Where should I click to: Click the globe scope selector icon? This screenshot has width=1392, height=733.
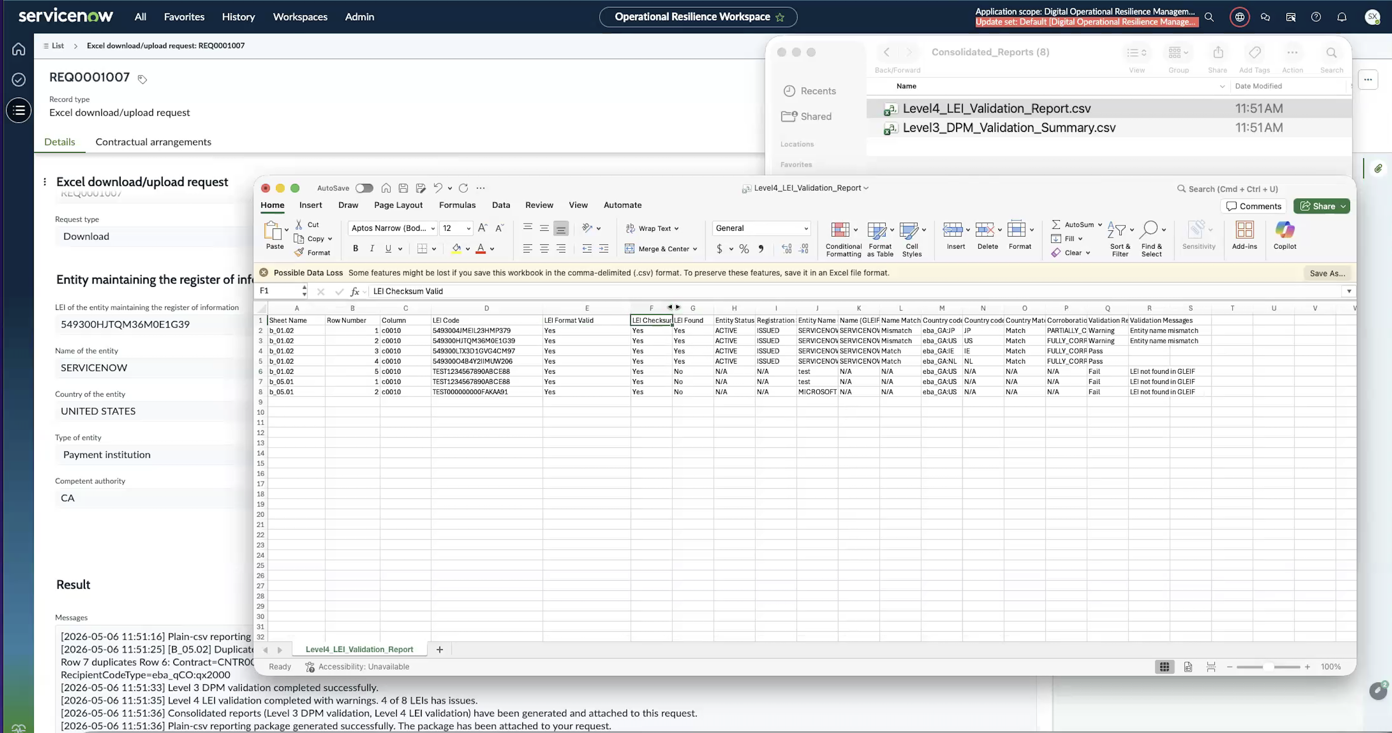tap(1239, 17)
